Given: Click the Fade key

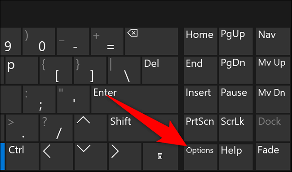Looking at the screenshot, I should pos(273,157).
